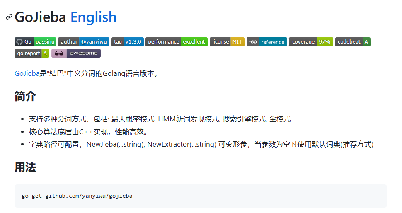Open the codebeat A badge

[x=353, y=42]
